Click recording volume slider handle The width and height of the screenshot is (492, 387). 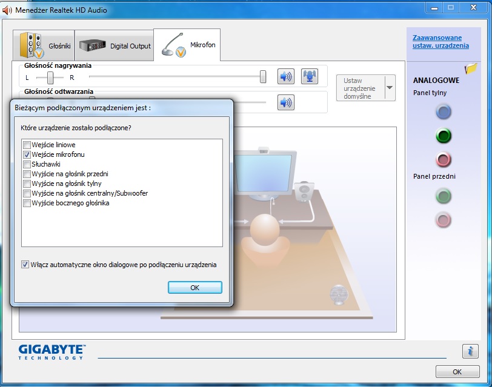point(263,76)
